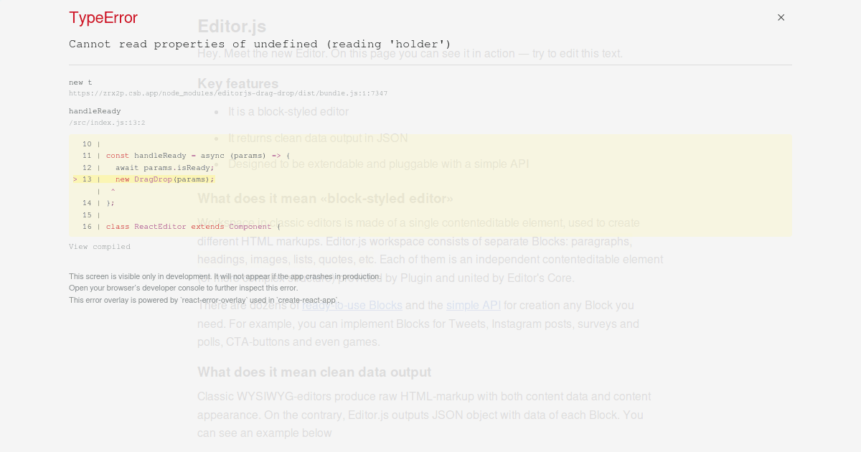Screen dimensions: 861x452
Task: Open the 'simple API' hyperlink
Action: 474,305
